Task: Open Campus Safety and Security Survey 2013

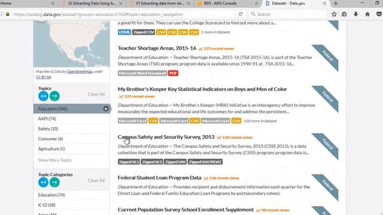Action: 166,137
